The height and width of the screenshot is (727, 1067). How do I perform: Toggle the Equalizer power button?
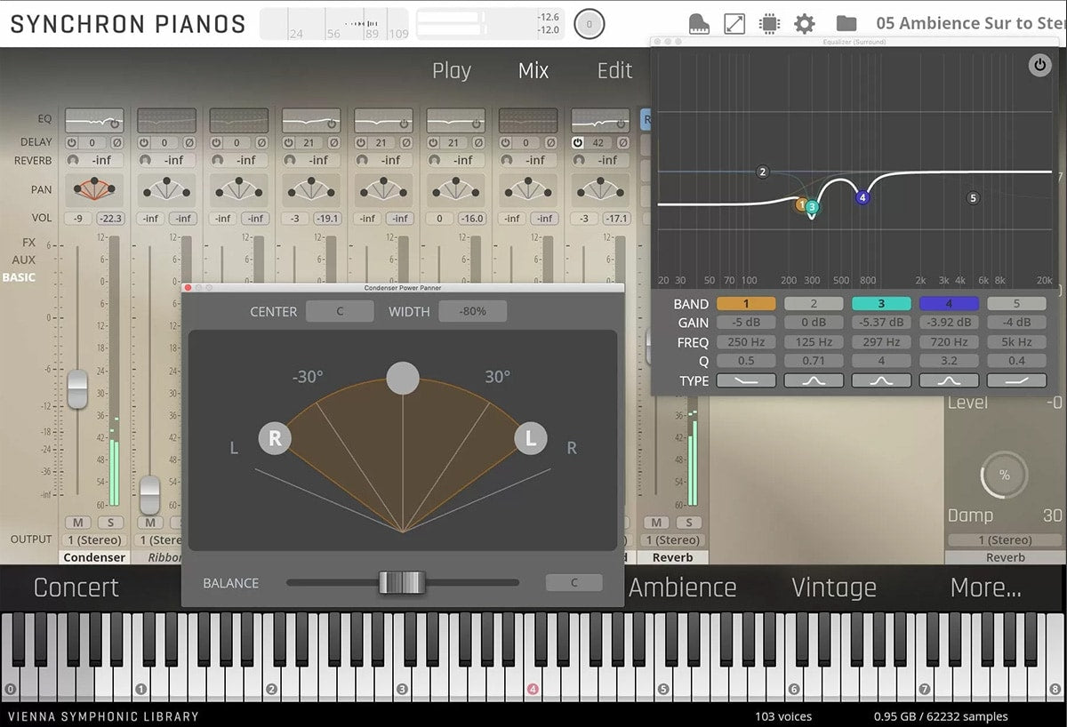(x=1039, y=65)
